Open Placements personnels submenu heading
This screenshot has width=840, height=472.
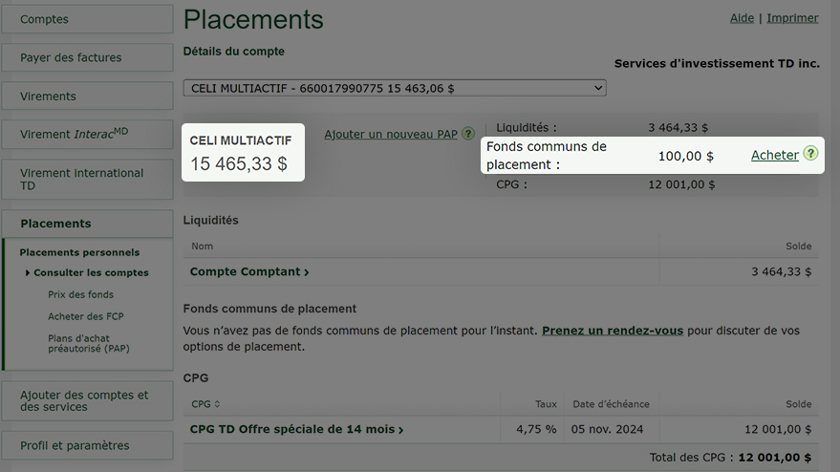(x=79, y=252)
